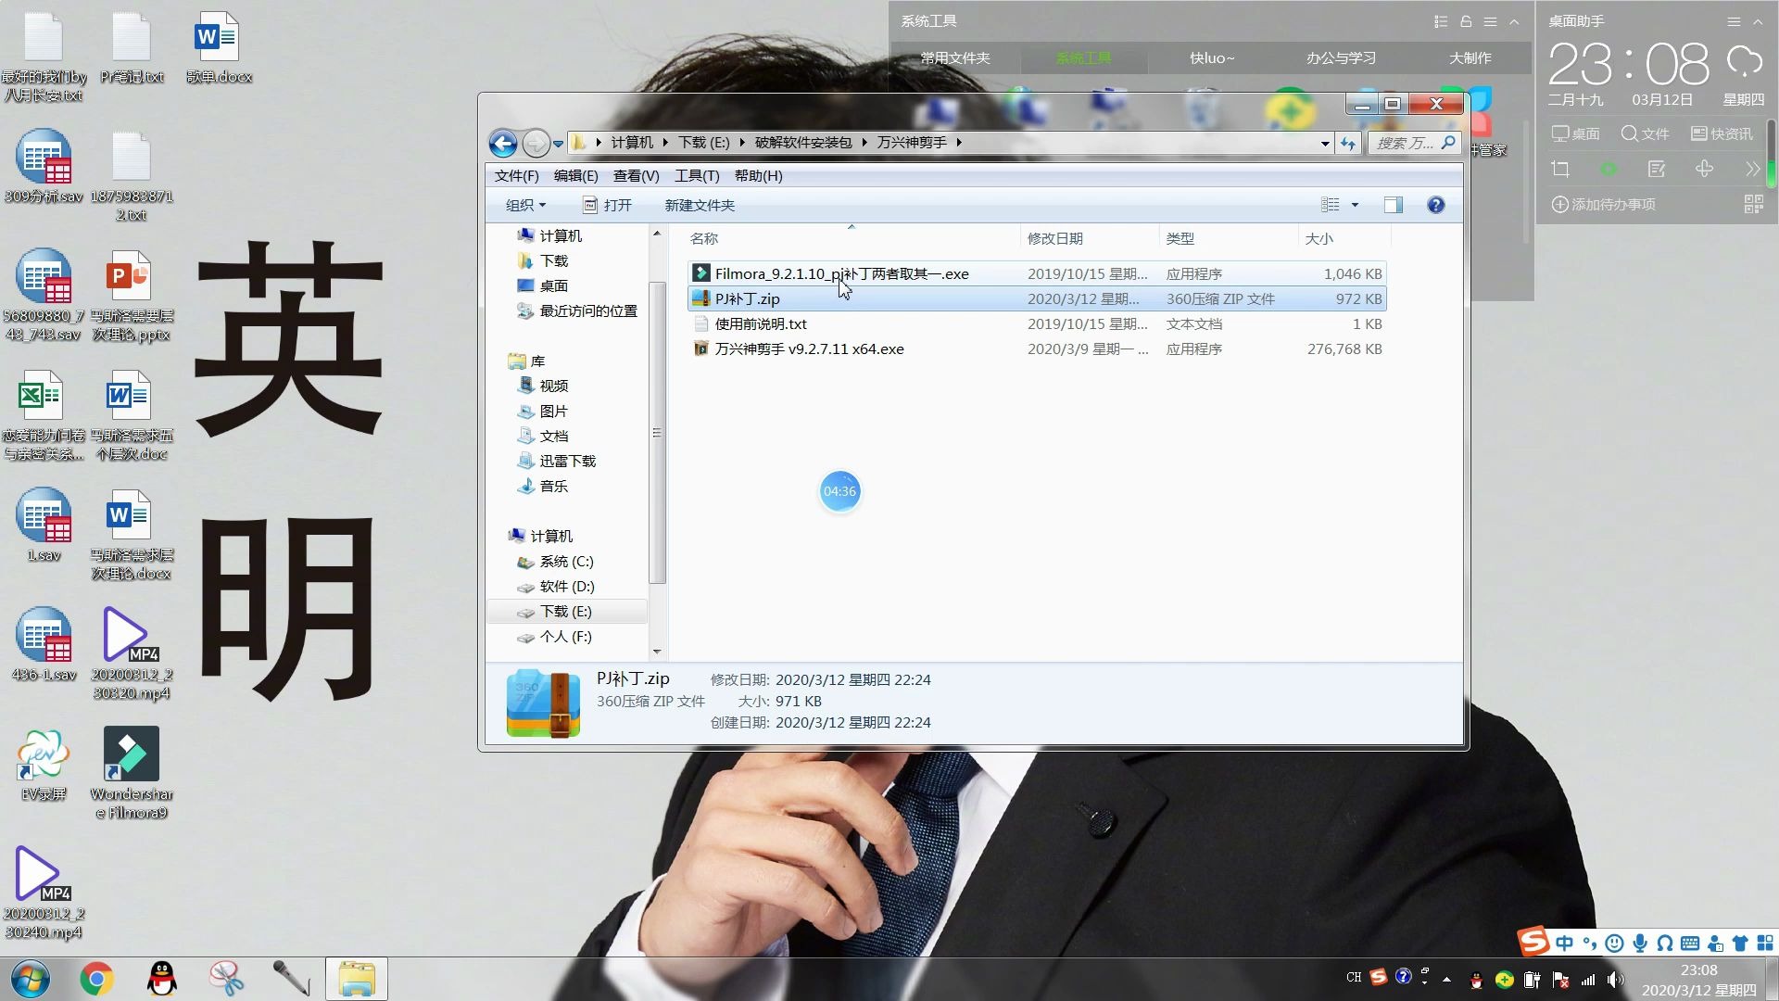Switch to the 快luo~ tab in 系统工具
1779x1001 pixels.
pyautogui.click(x=1212, y=57)
